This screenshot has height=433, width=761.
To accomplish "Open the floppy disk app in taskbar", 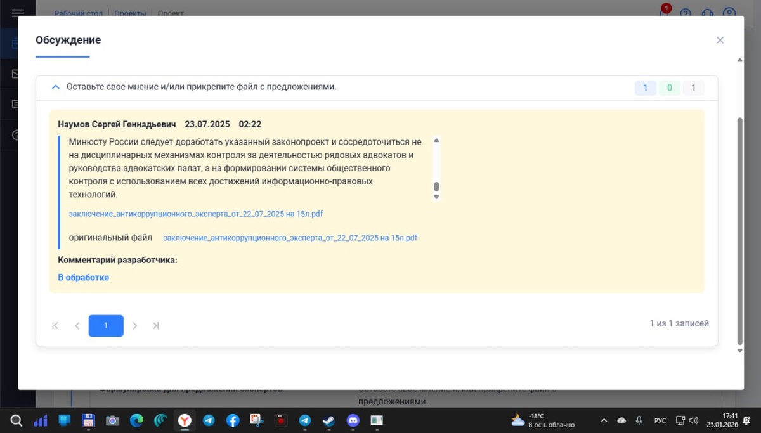I will 88,420.
